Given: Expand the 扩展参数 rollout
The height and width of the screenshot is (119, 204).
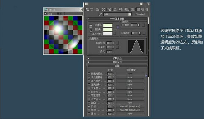Looking at the screenshot, I should tap(117, 58).
